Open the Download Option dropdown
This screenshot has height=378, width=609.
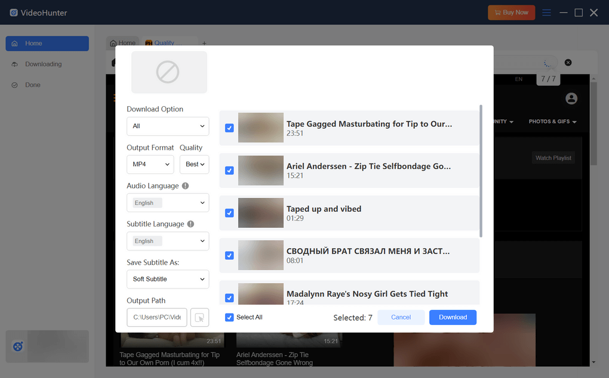click(168, 126)
